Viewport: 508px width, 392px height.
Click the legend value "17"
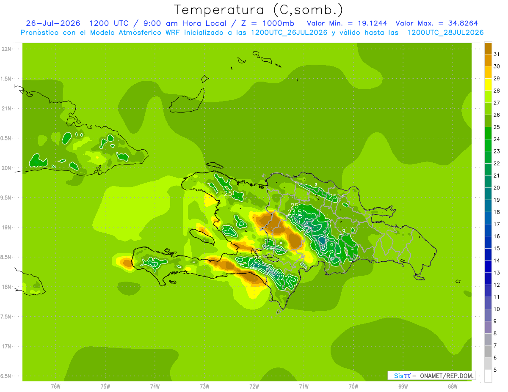coord(497,224)
